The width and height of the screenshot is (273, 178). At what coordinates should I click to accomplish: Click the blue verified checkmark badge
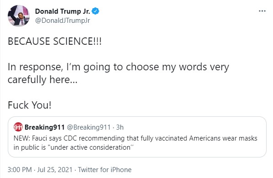pyautogui.click(x=96, y=11)
